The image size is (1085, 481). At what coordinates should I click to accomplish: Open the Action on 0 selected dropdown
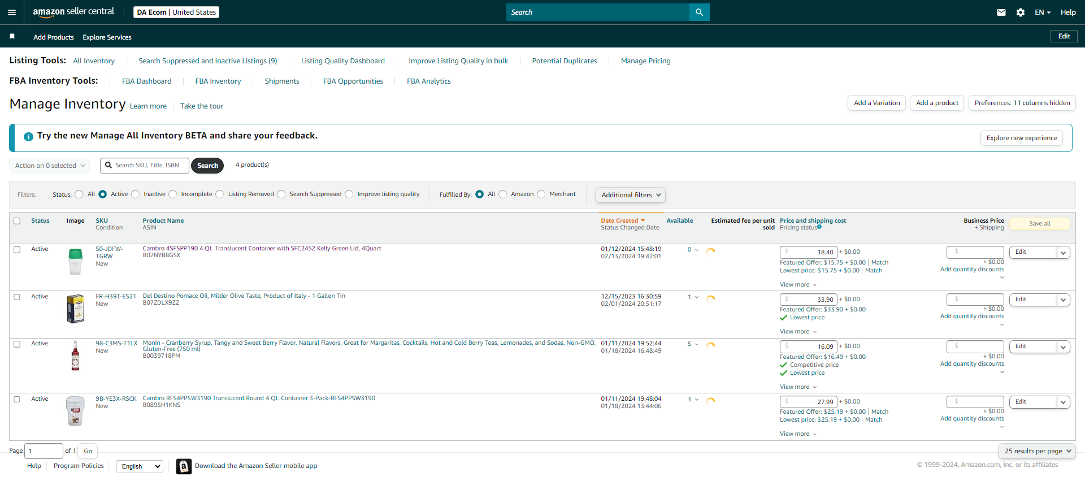click(50, 166)
